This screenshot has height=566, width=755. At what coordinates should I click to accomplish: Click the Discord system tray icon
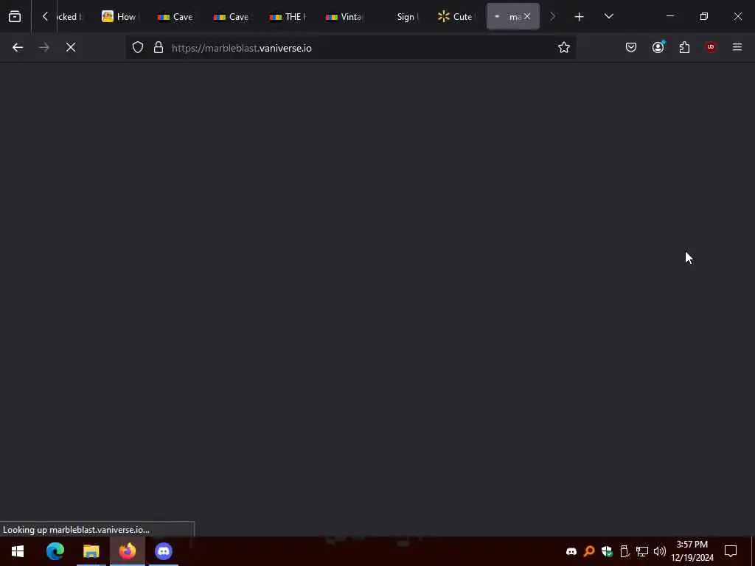click(x=571, y=551)
